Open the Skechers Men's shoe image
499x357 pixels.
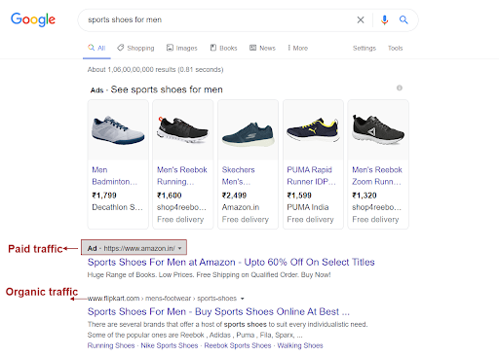click(x=248, y=130)
